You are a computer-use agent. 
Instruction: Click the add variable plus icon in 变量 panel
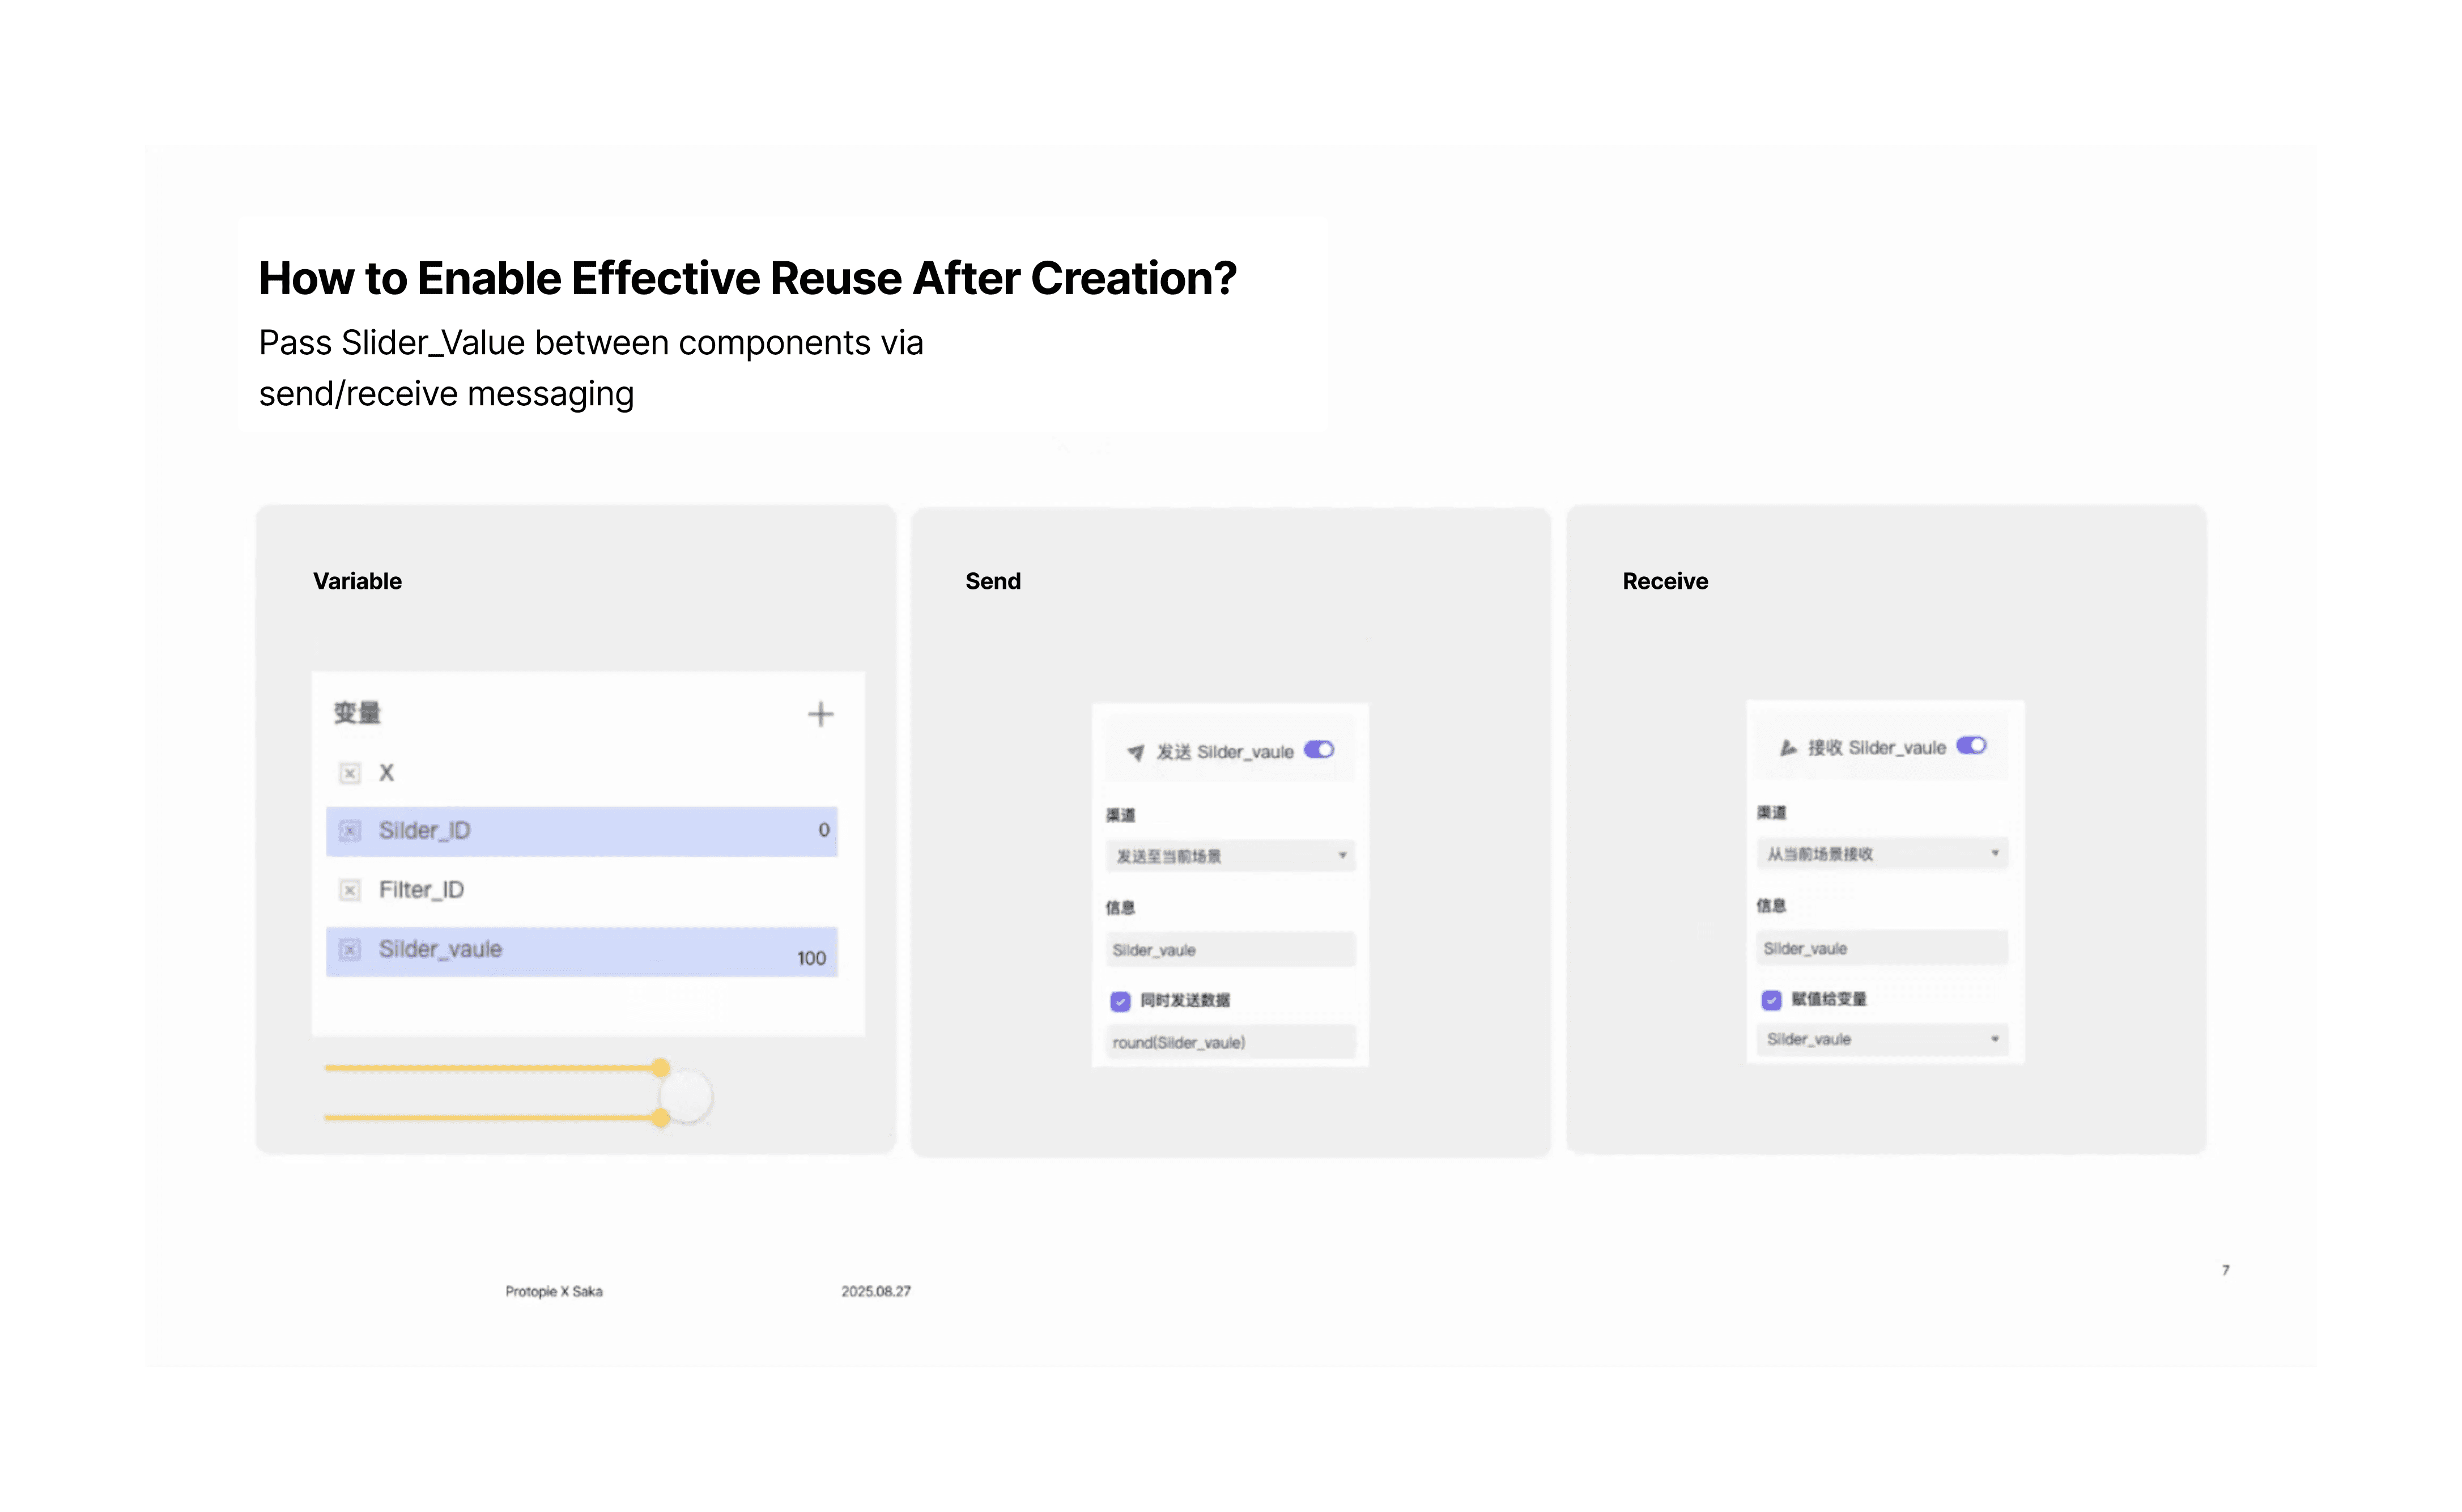tap(820, 713)
